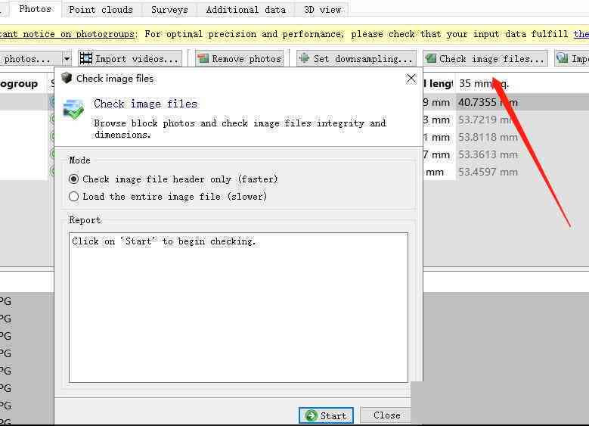This screenshot has width=589, height=426.
Task: Click the green checkmark images icon
Action: coord(73,110)
